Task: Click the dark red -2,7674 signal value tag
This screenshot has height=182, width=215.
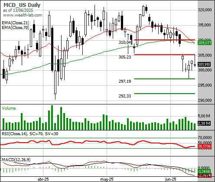Action: coord(205,175)
